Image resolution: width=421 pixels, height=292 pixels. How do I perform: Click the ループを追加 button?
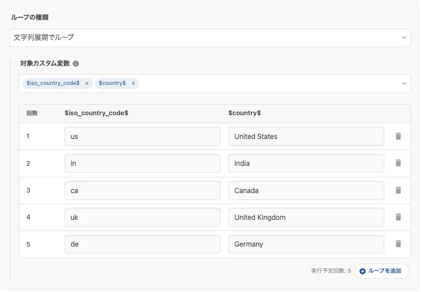pyautogui.click(x=382, y=271)
